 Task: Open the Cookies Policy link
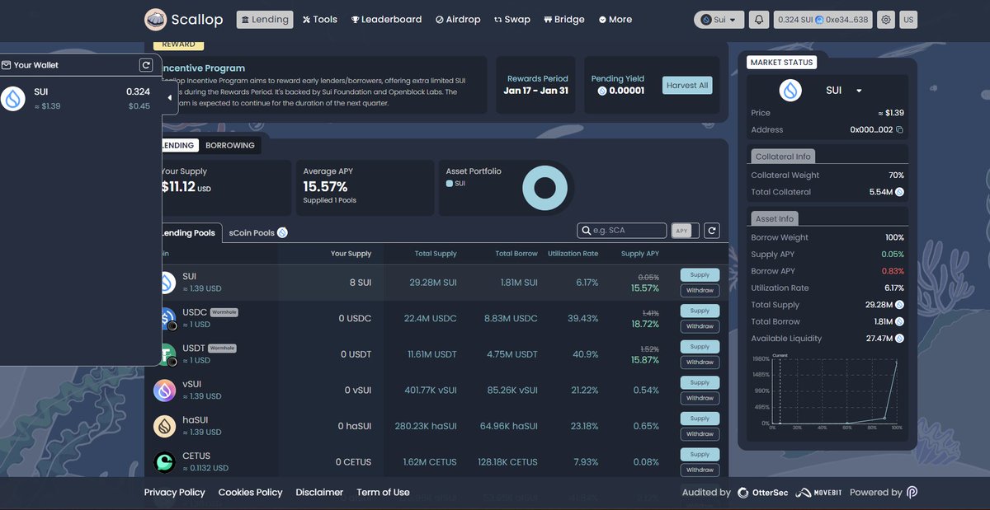pos(250,492)
